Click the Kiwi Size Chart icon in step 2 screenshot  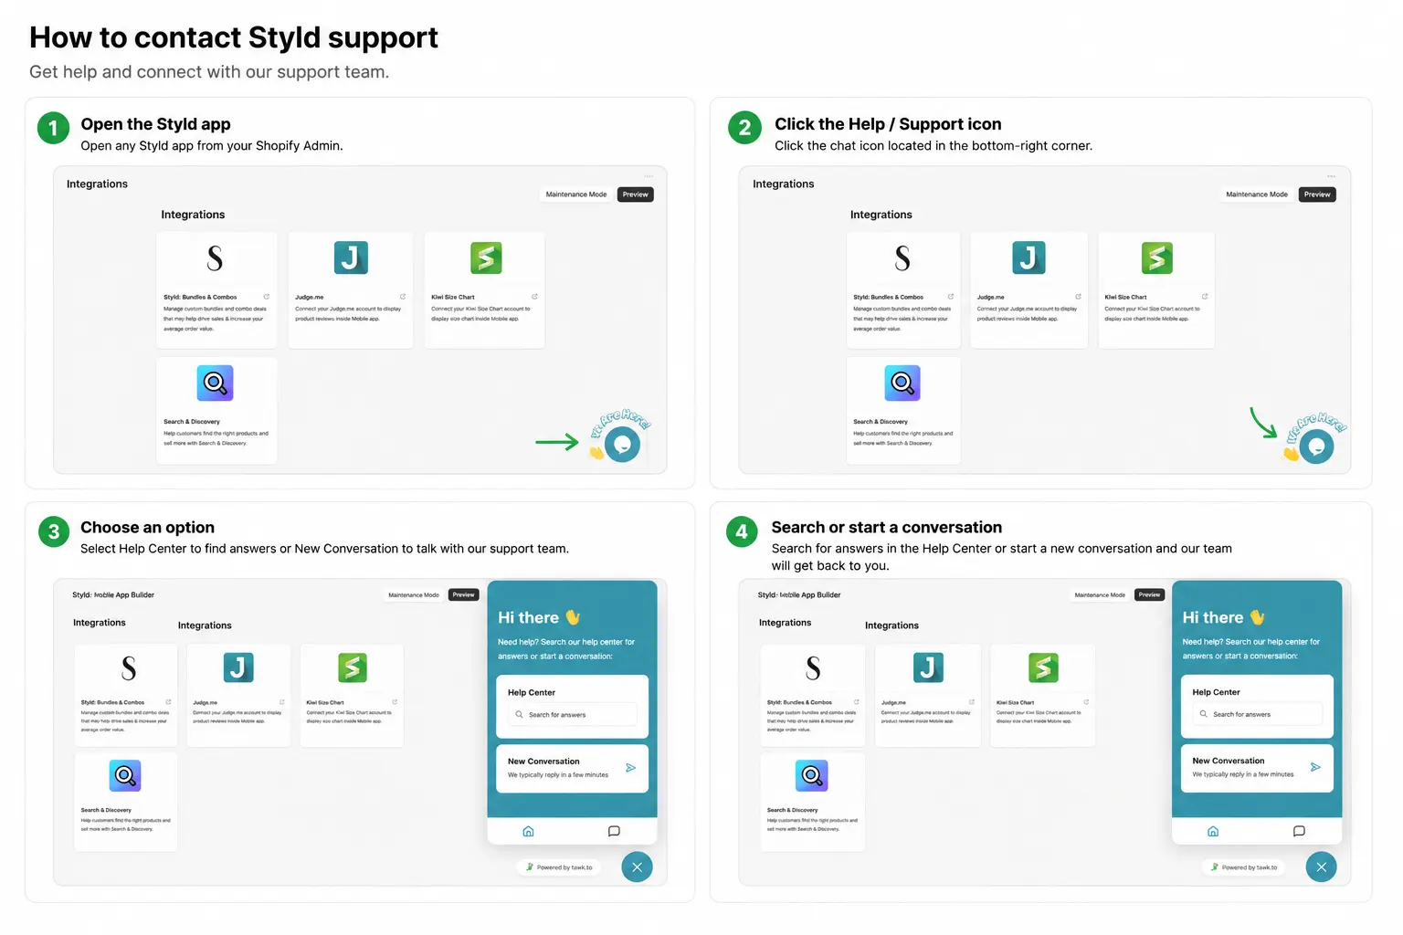tap(1157, 258)
